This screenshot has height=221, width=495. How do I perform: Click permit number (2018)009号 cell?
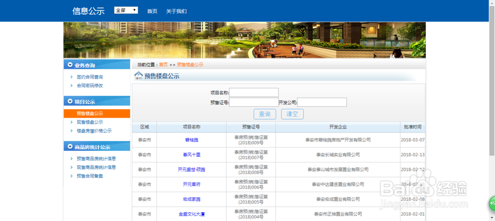coord(251,140)
